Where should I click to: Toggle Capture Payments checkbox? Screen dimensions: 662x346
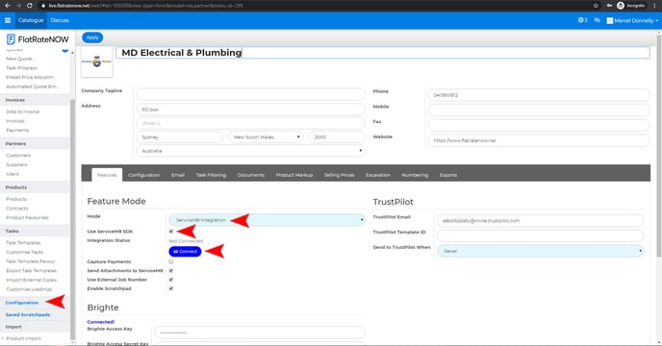(x=171, y=261)
